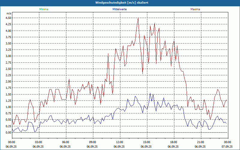Screen dimensions: 240x150
Task: Click the 3,75 y-axis value
Action: point(8,37)
